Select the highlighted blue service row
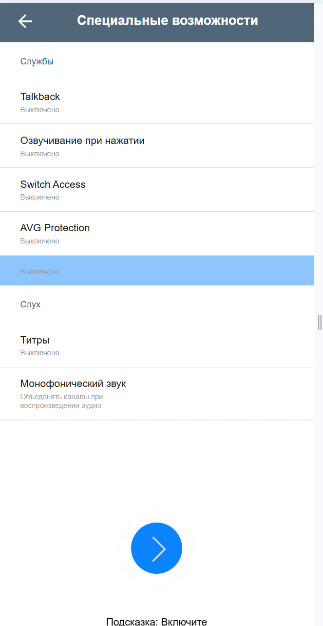The width and height of the screenshot is (323, 626). point(157,270)
